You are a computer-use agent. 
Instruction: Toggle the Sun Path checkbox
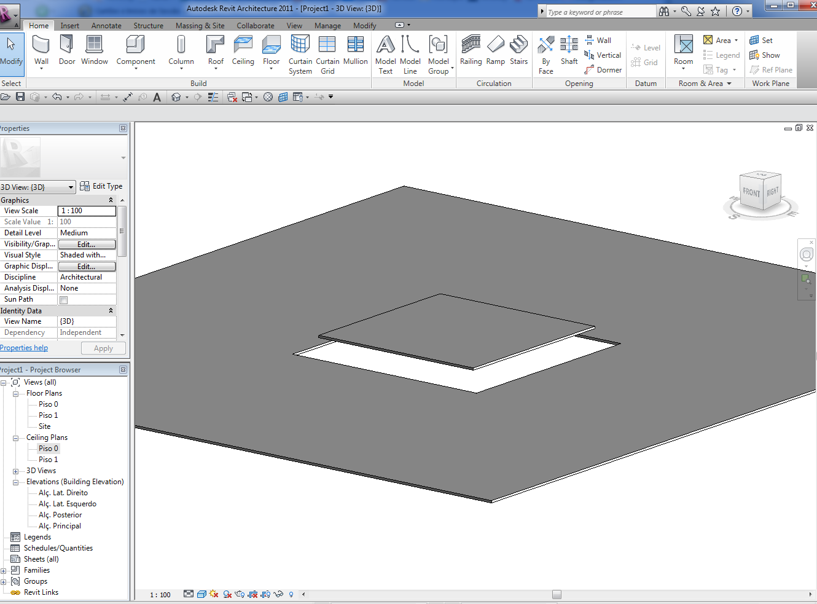pyautogui.click(x=64, y=300)
